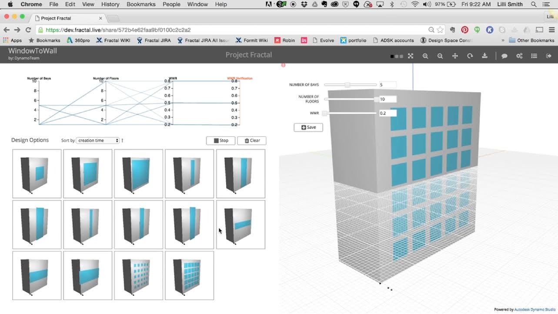Screen dimensions: 558x314
Task: Toggle the list view icon
Action: click(x=534, y=56)
